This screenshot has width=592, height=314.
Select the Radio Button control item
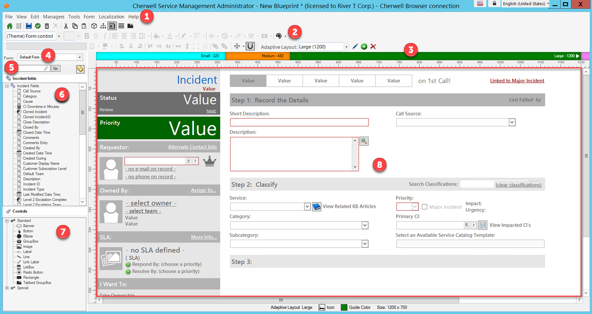click(x=33, y=272)
